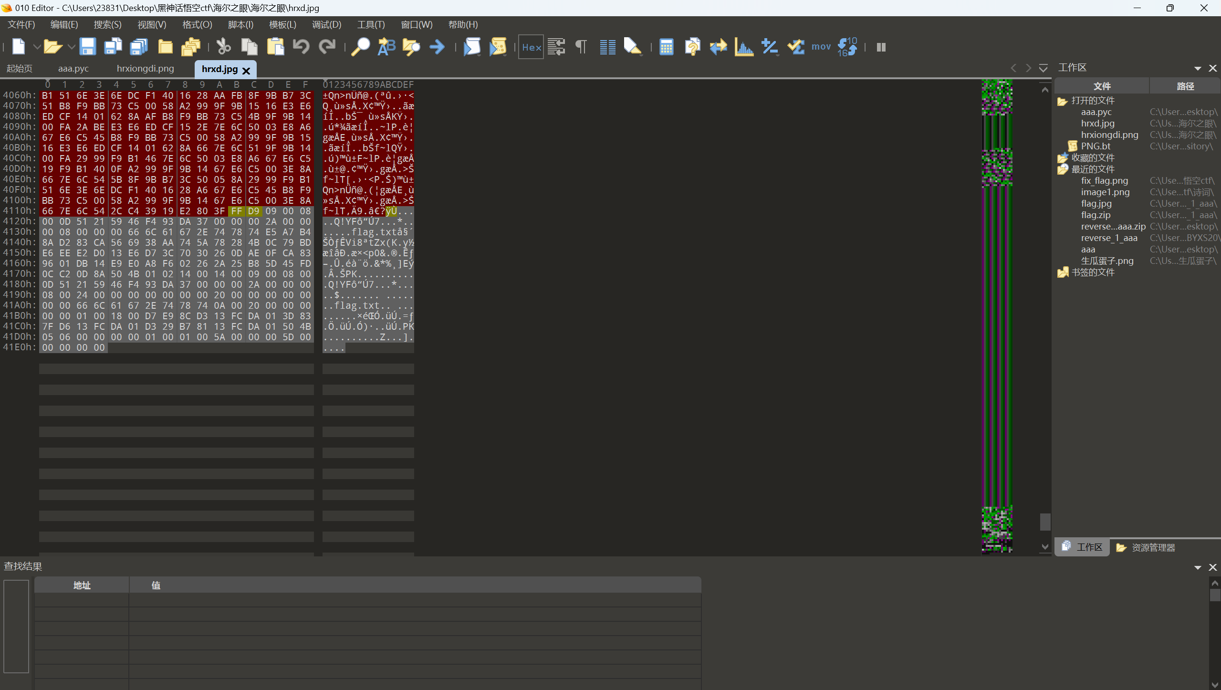Click the Close File folder icon

click(165, 47)
